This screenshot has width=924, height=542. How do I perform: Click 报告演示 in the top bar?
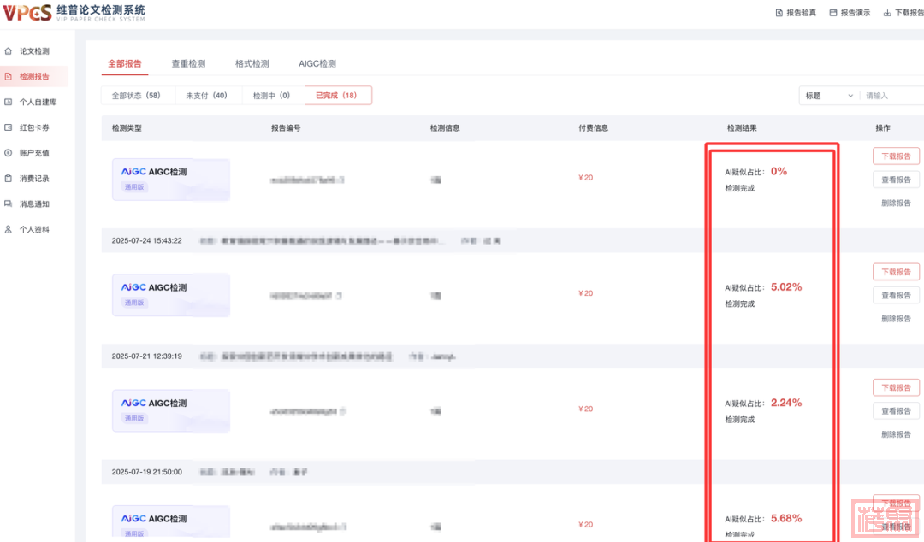850,13
